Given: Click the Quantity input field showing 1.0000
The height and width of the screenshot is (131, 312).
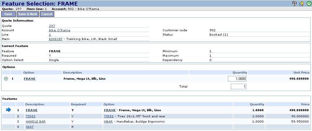Looking at the screenshot, I should coord(237,79).
